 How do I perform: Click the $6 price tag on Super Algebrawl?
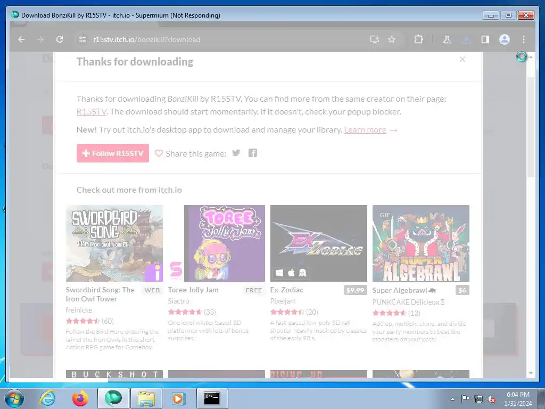(x=463, y=290)
